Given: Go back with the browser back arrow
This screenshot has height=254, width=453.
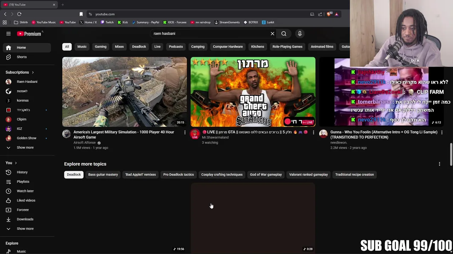Looking at the screenshot, I should (x=5, y=14).
